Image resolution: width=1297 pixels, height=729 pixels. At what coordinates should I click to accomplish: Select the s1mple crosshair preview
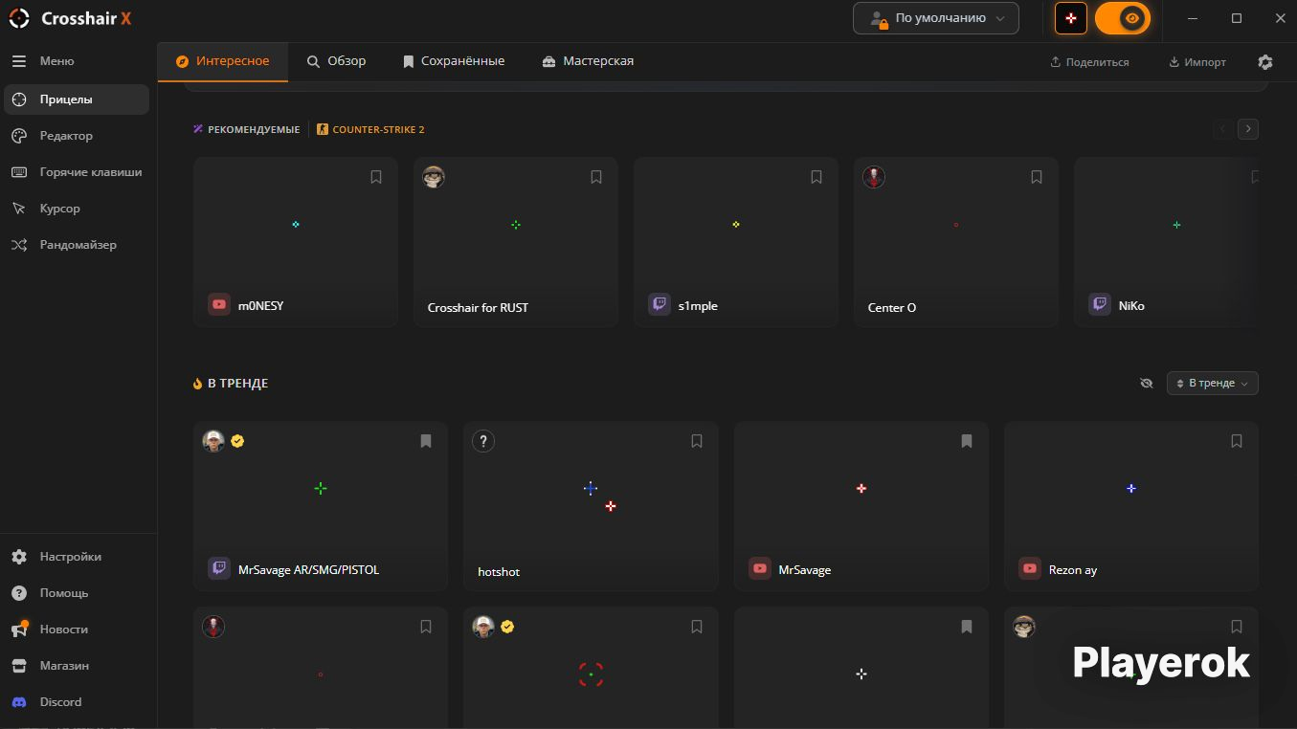coord(736,225)
